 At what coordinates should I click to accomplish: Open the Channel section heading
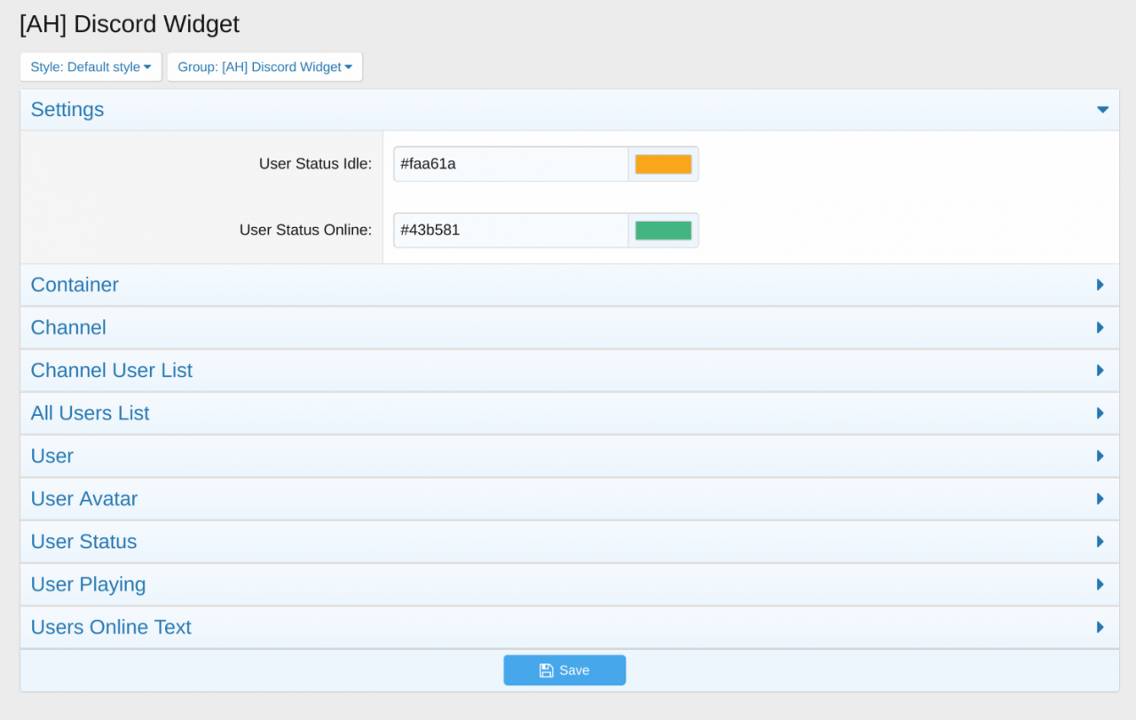(68, 327)
